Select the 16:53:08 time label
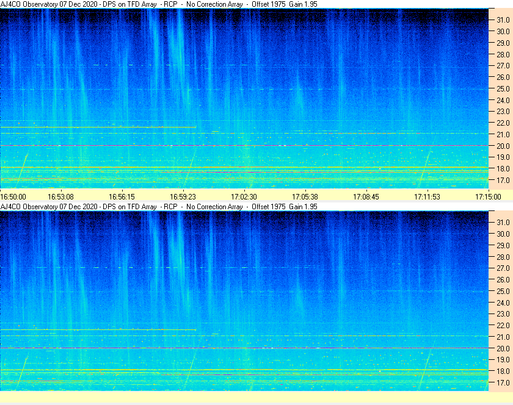513x405 pixels. click(x=61, y=197)
